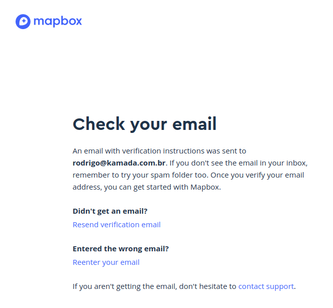Click the bold rodrigo@kamada.com.br address
The width and height of the screenshot is (333, 308).
pyautogui.click(x=119, y=163)
